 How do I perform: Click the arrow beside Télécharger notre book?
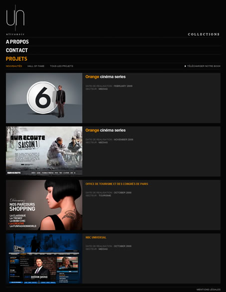point(185,66)
